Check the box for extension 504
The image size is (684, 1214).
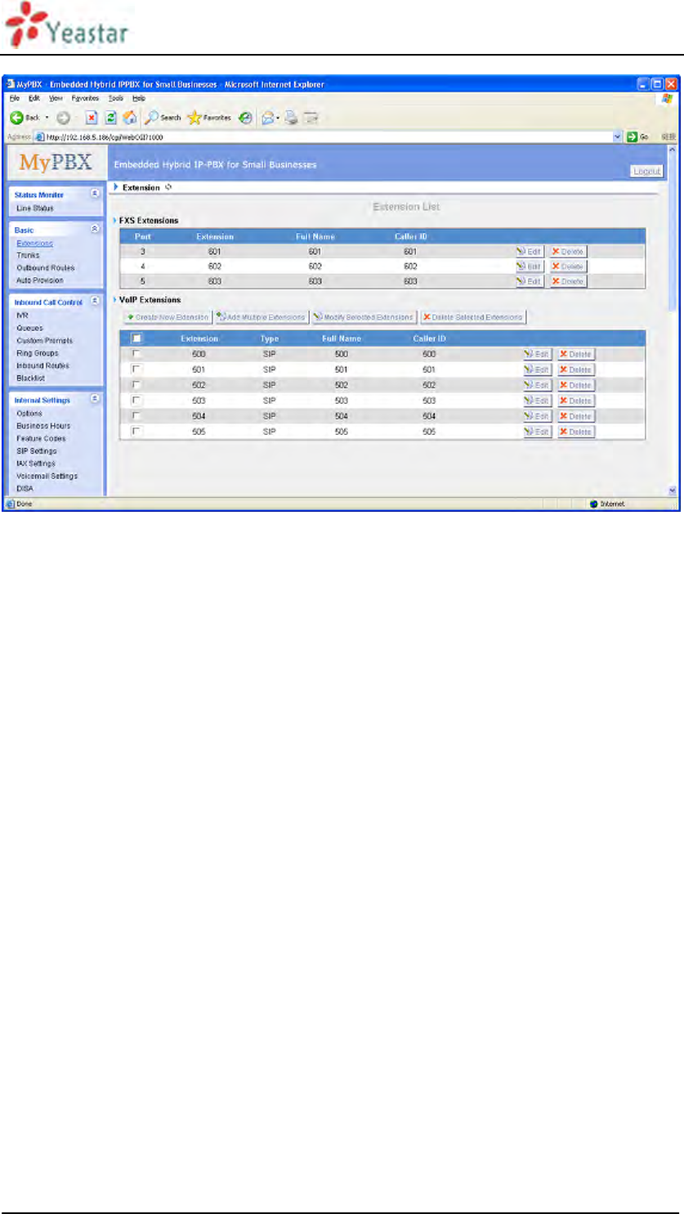click(137, 416)
